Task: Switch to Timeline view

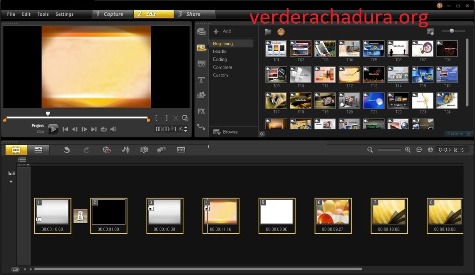Action: pos(38,150)
